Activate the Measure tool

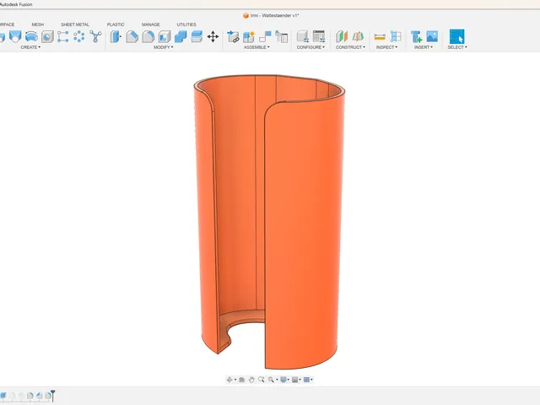[380, 36]
